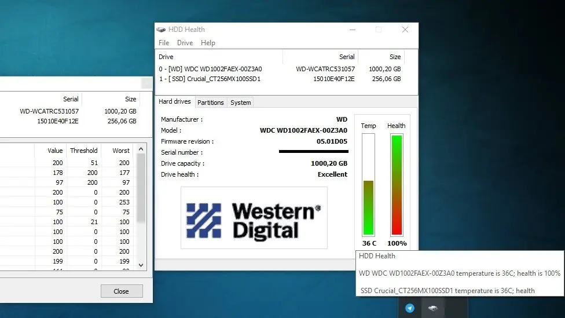The image size is (565, 318).
Task: Click WD-WCATRC531057 serial in left window
Action: [x=49, y=111]
